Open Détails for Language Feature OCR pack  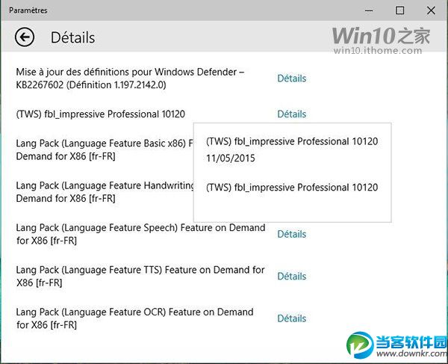[x=292, y=318]
